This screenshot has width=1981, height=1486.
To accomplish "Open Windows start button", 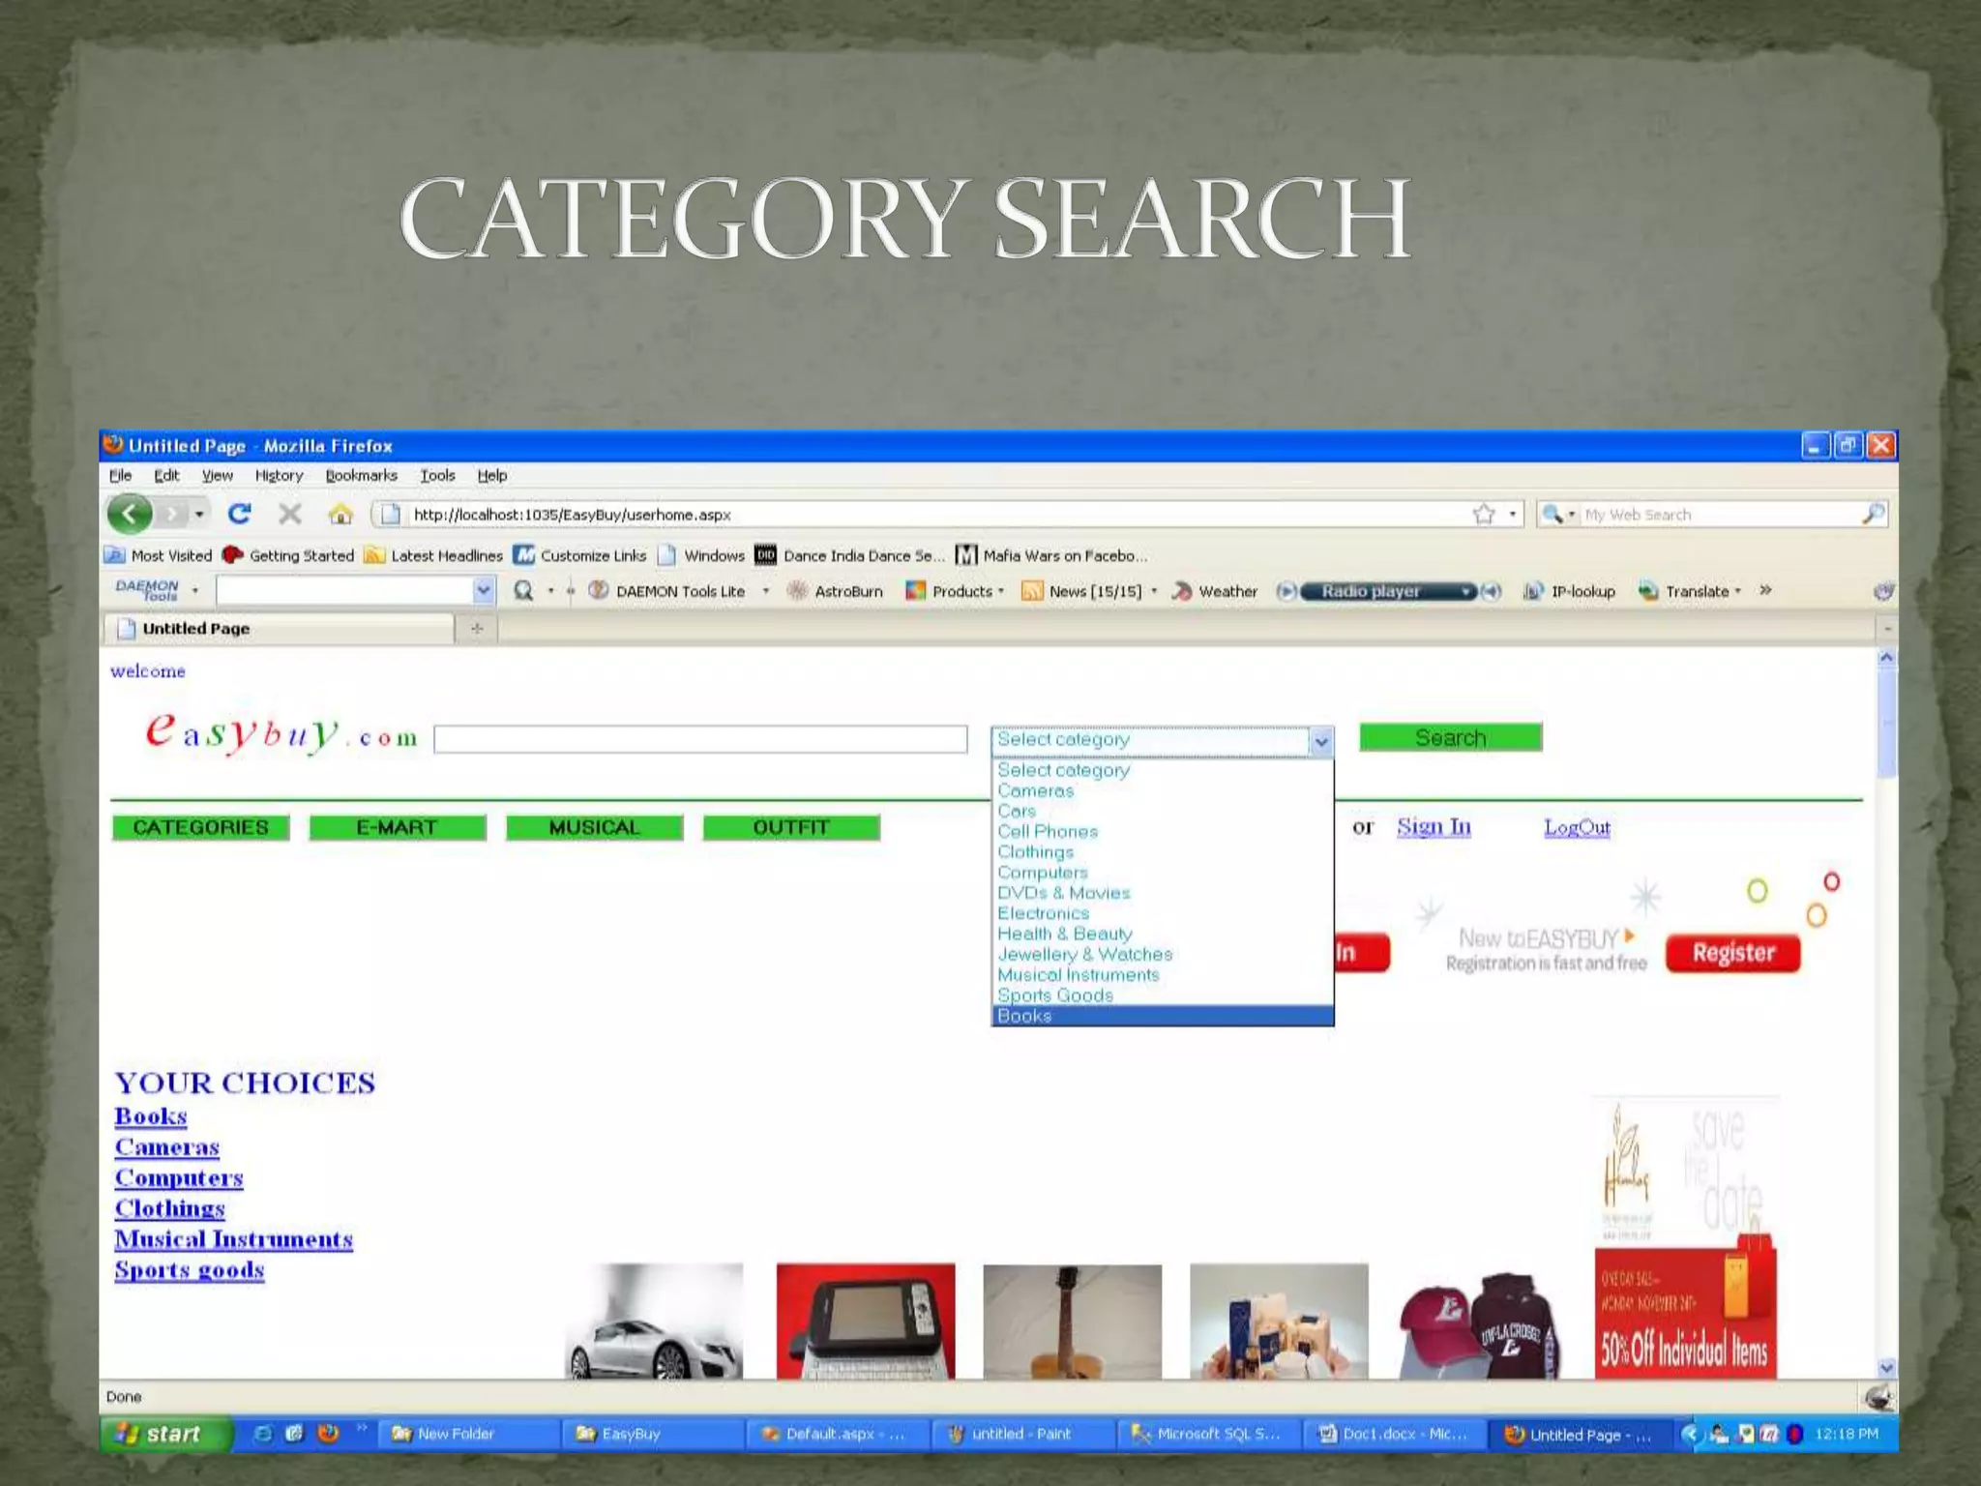I will point(164,1434).
